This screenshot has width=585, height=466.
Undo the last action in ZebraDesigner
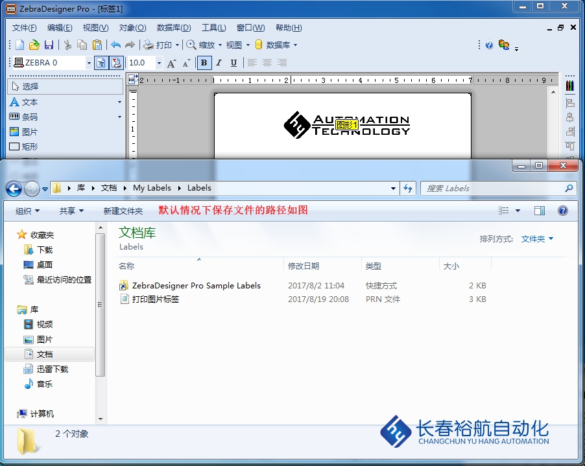click(115, 45)
